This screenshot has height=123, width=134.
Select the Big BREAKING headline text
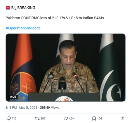(23, 8)
